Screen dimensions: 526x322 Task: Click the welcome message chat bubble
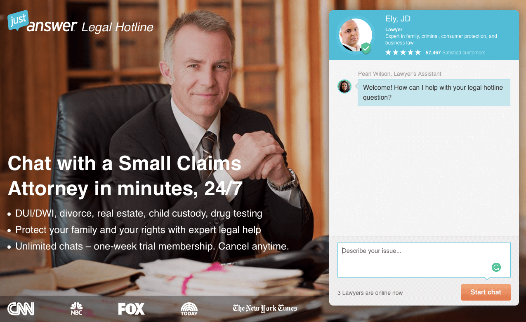point(434,93)
